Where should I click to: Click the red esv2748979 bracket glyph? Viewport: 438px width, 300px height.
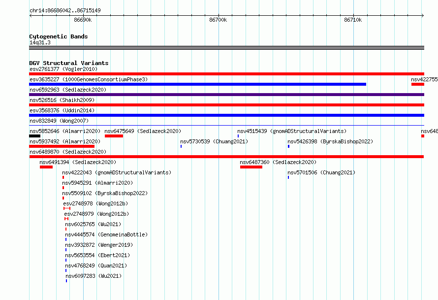[x=66, y=219]
